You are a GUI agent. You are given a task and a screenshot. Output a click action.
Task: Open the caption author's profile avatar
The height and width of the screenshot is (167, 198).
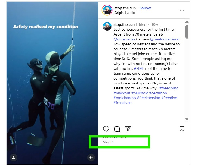tap(107, 26)
